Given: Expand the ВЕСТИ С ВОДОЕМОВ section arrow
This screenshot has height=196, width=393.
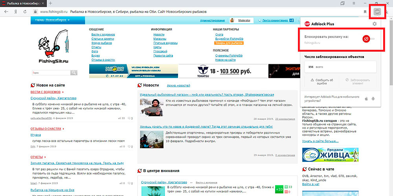Looking at the screenshot, I should click(63, 92).
